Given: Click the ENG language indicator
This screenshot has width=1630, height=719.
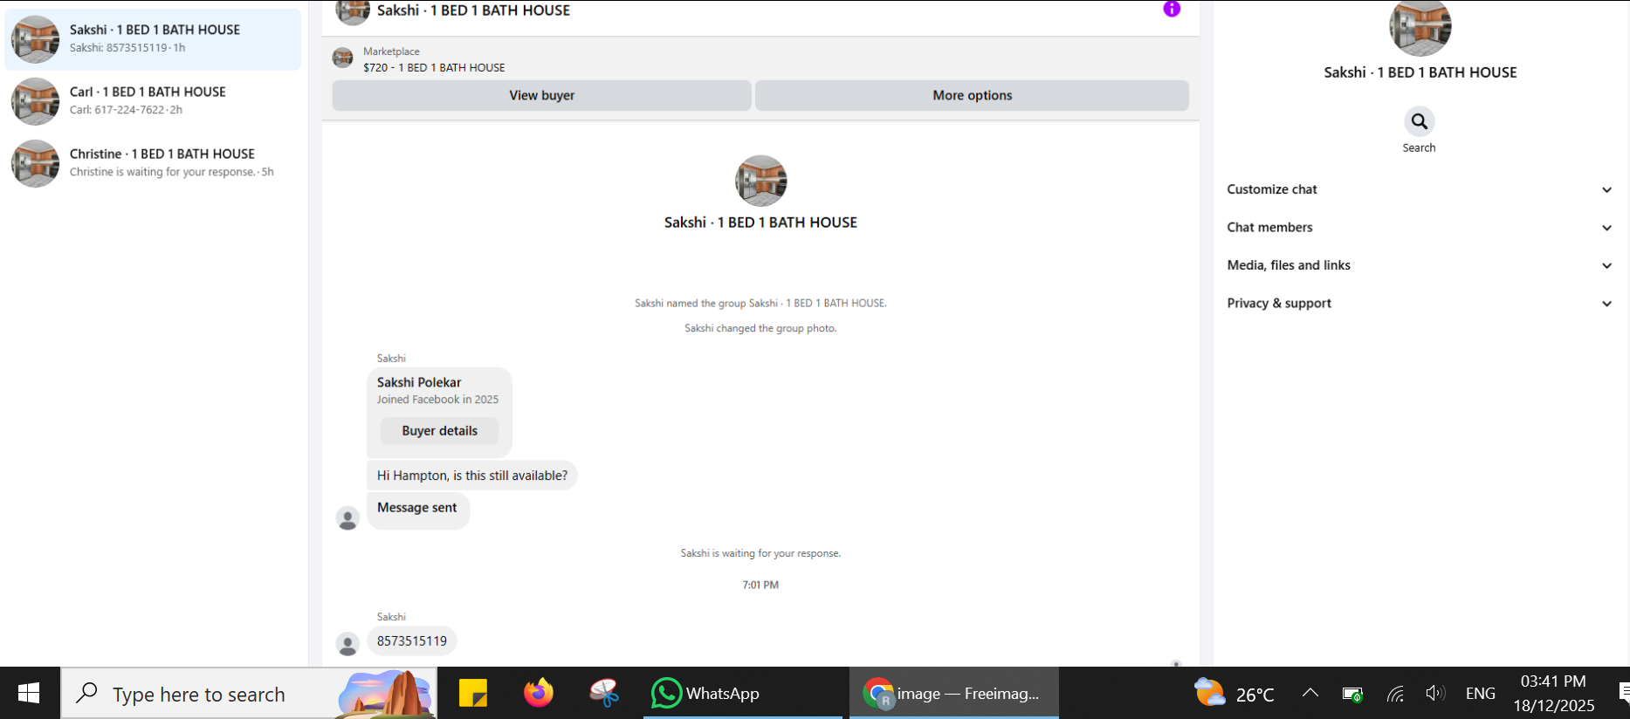Looking at the screenshot, I should 1481,694.
